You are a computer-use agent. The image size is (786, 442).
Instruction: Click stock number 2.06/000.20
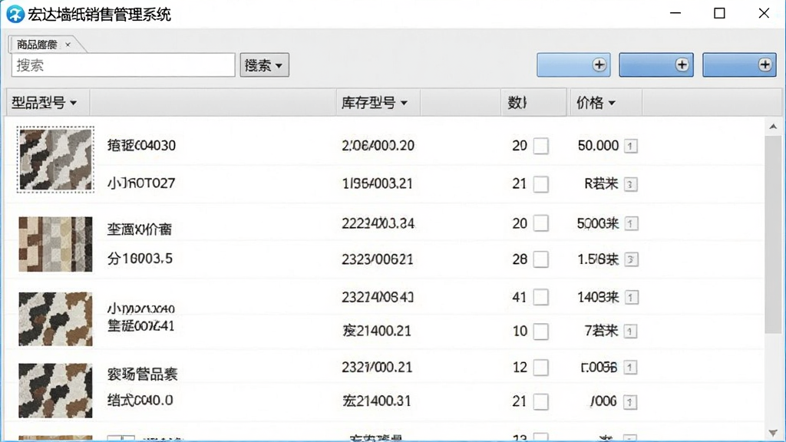point(378,145)
